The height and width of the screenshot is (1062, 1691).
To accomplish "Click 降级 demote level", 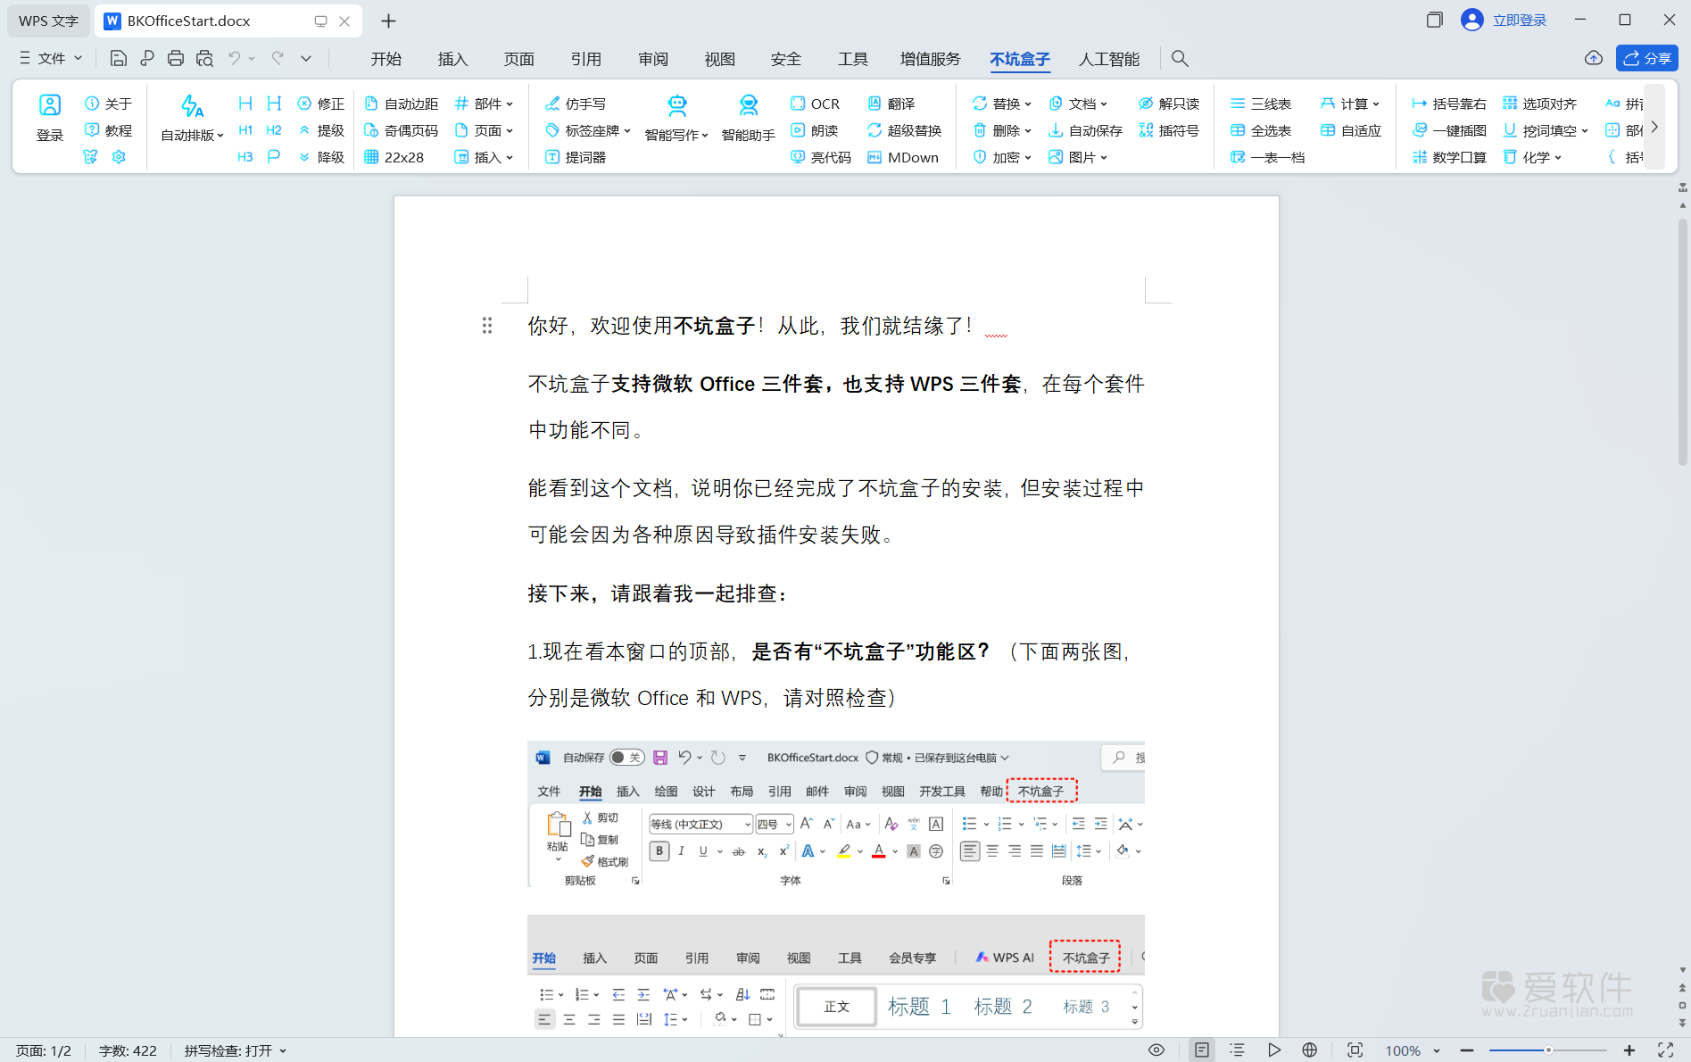I will click(321, 157).
